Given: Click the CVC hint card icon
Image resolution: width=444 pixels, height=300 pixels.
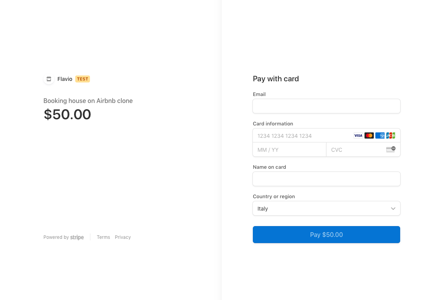Looking at the screenshot, I should (390, 149).
